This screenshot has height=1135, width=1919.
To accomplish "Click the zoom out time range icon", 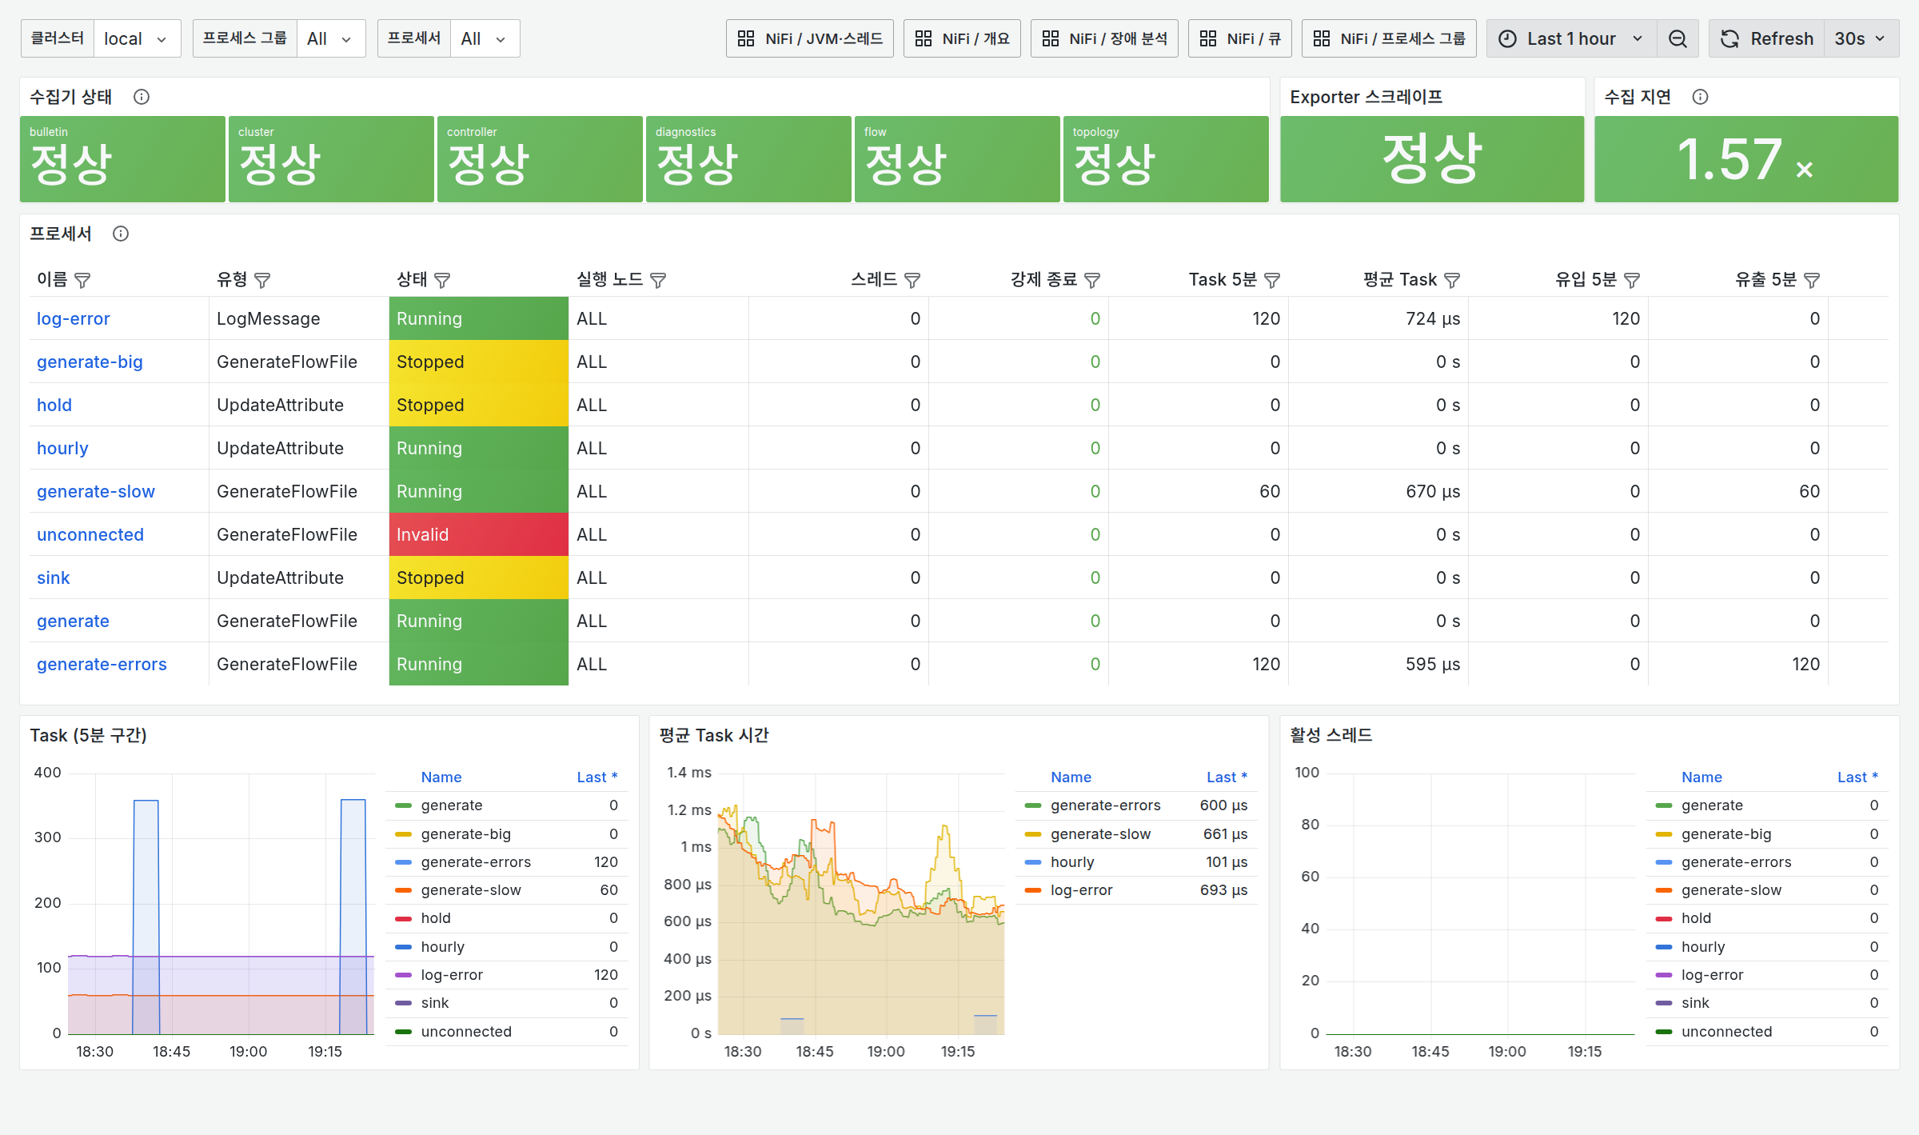I will pyautogui.click(x=1678, y=38).
